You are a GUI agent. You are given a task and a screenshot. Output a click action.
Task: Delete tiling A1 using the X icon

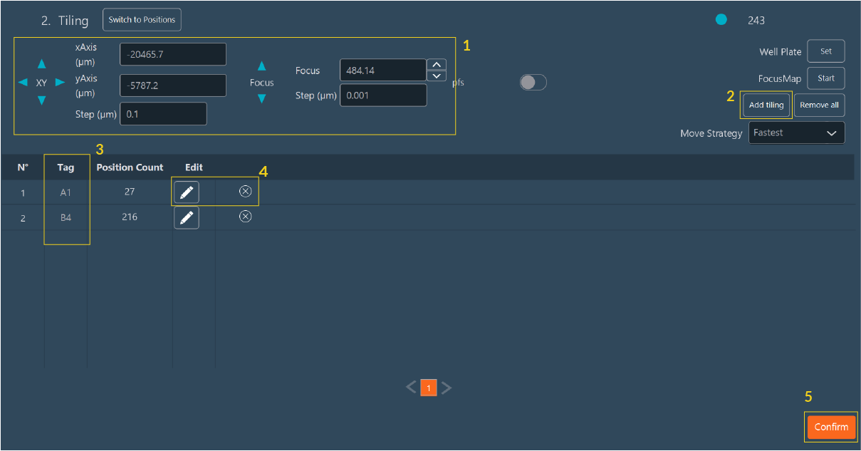[245, 191]
